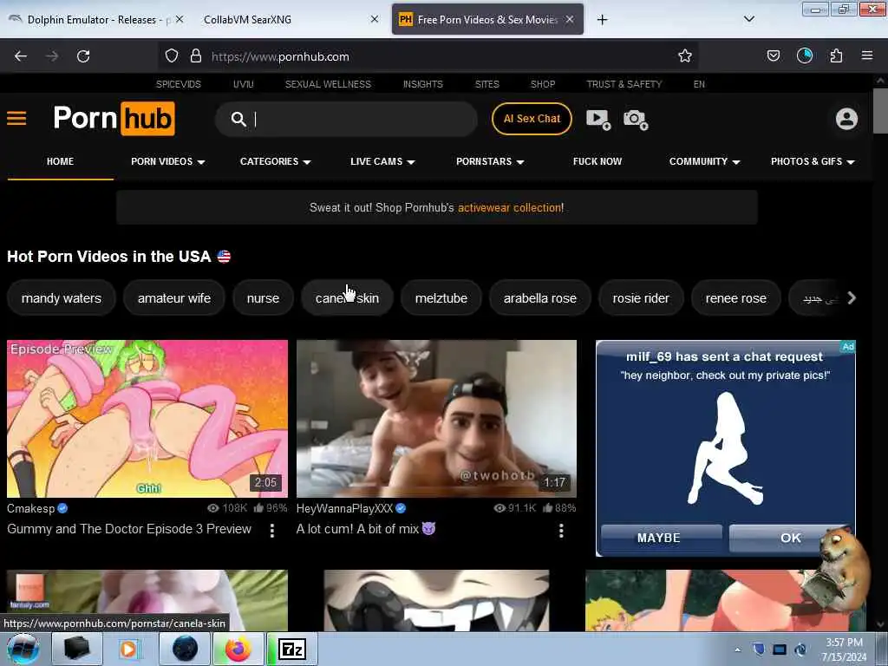
Task: Show more tags via the right chevron
Action: 852,298
